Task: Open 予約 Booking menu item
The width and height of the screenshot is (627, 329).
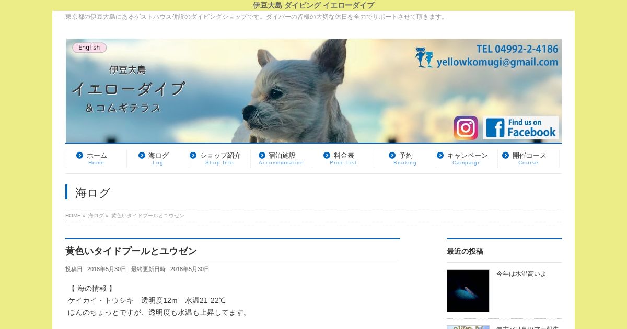Action: pyautogui.click(x=405, y=159)
